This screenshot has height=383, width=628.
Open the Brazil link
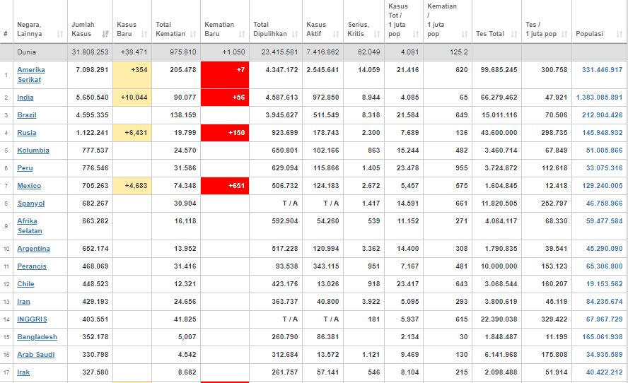coord(27,115)
